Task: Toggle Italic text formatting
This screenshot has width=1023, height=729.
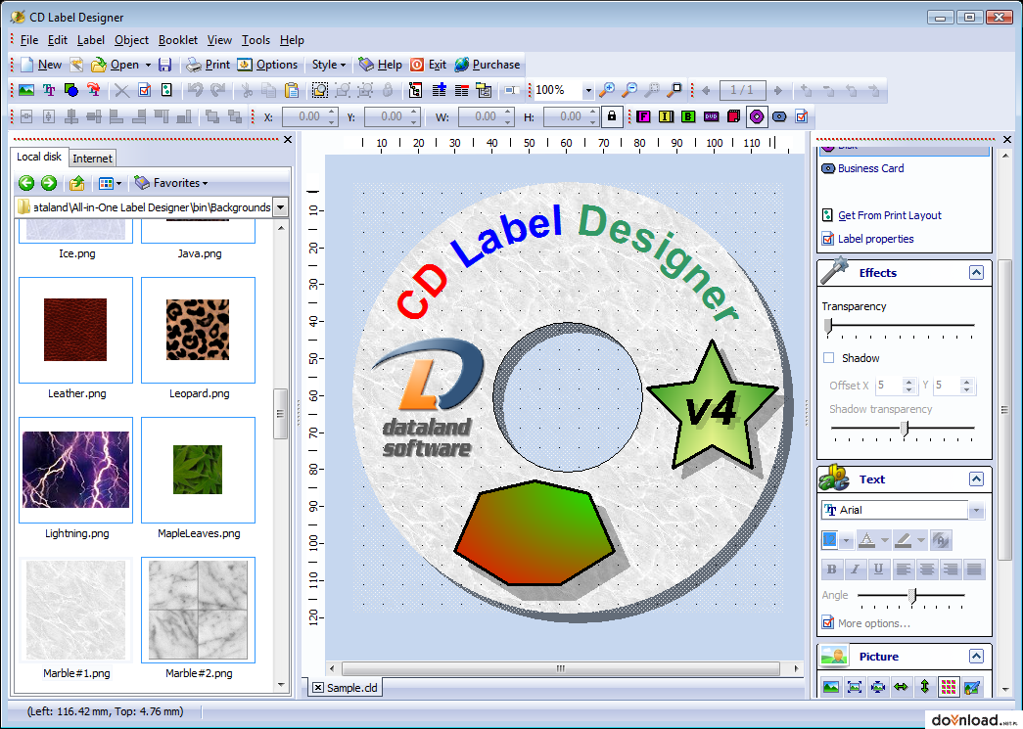Action: click(856, 570)
